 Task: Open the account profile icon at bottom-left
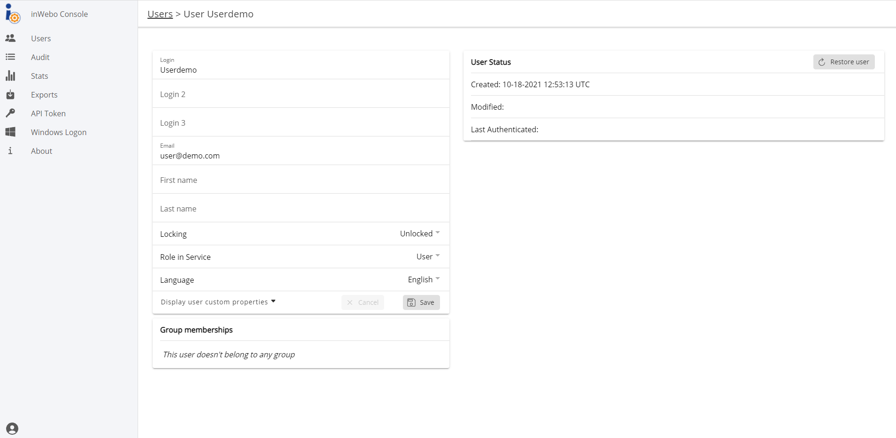tap(12, 428)
